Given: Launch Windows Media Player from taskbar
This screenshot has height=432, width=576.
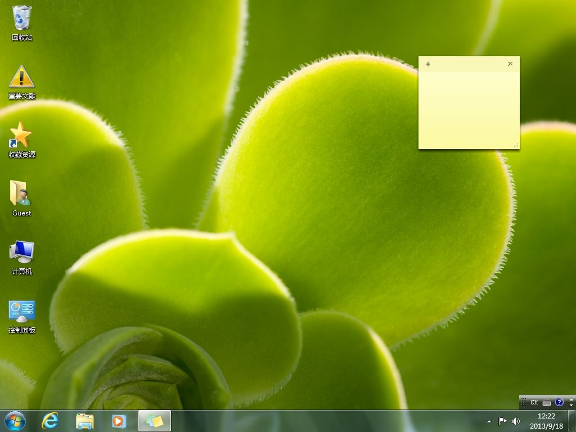Looking at the screenshot, I should tap(119, 421).
